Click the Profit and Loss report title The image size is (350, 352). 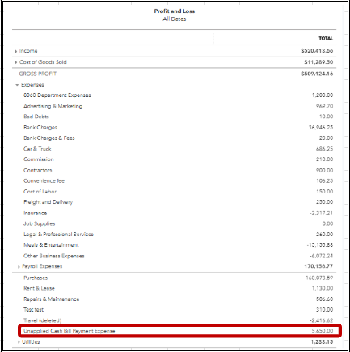point(175,11)
